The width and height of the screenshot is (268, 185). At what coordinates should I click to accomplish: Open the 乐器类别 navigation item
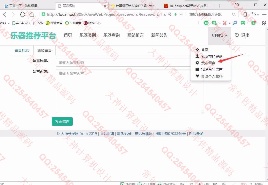point(88,35)
